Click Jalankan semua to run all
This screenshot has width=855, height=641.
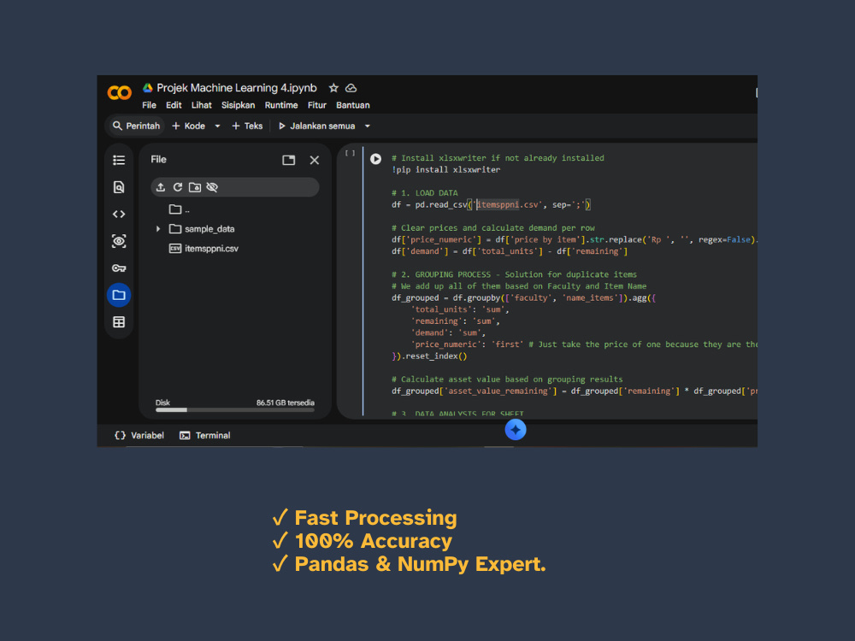point(317,126)
